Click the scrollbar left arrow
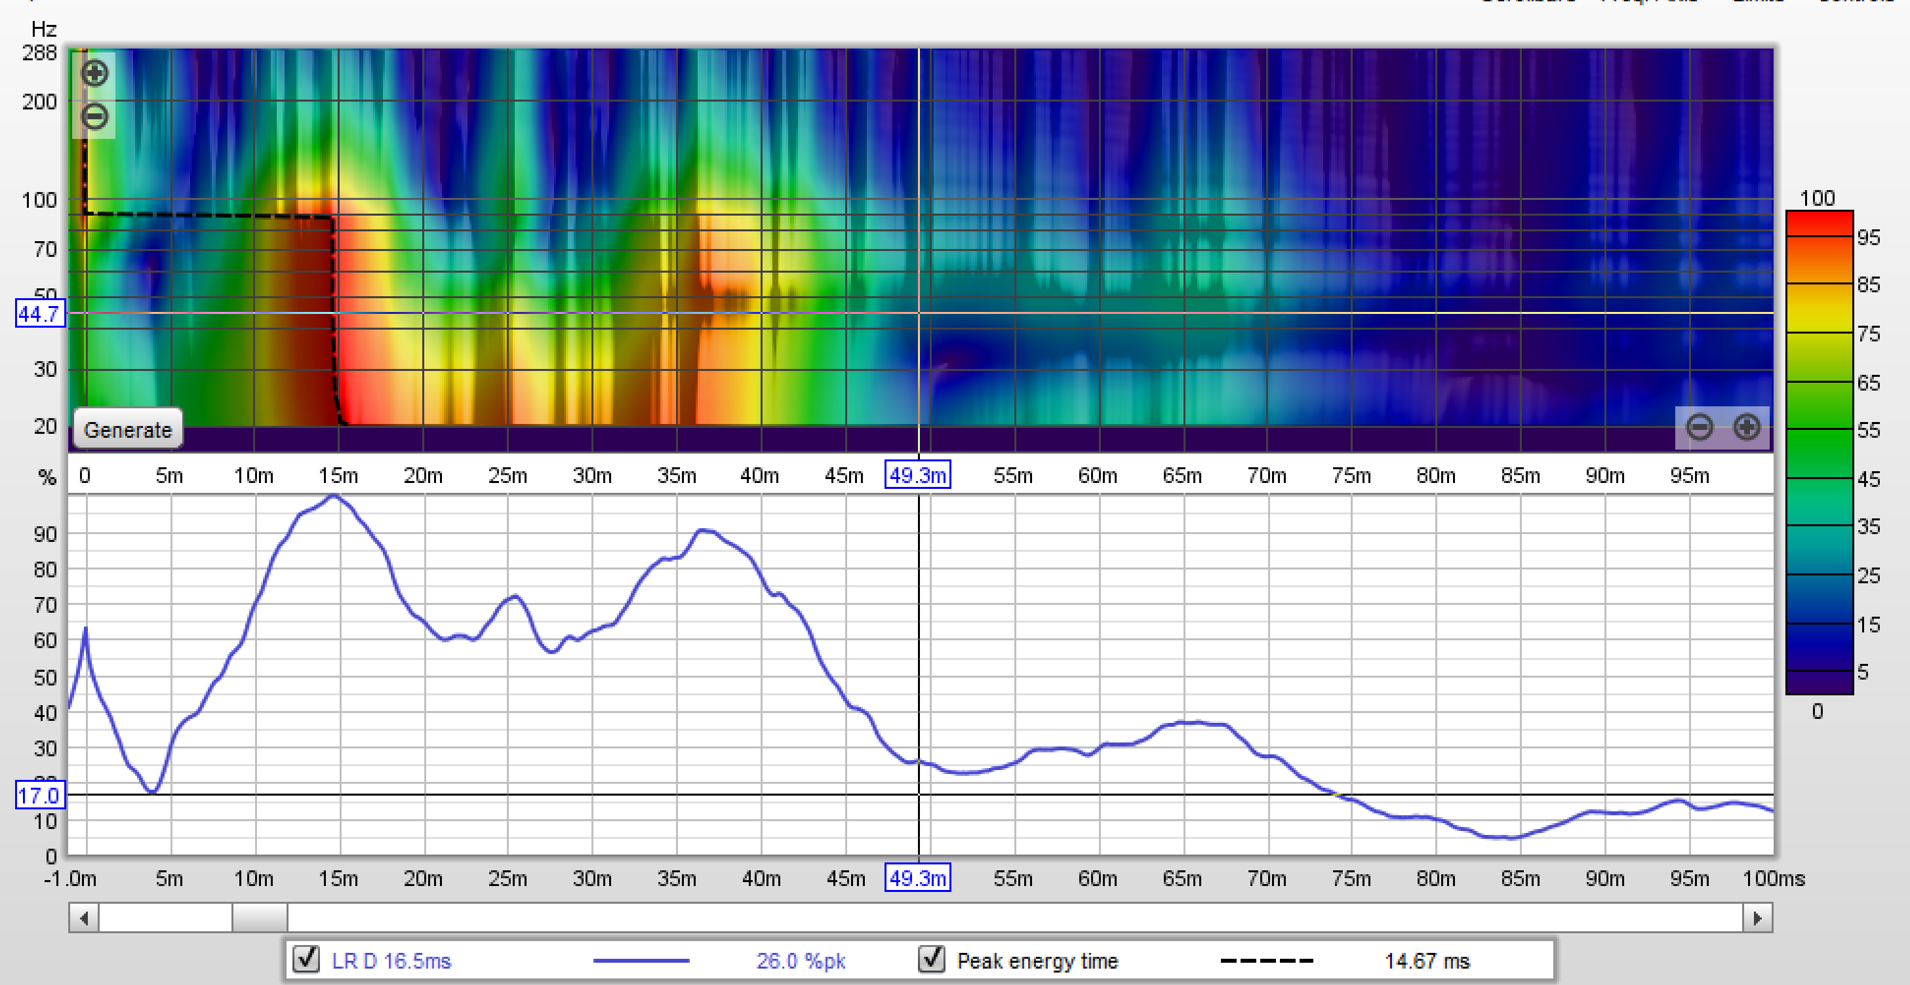 [84, 918]
